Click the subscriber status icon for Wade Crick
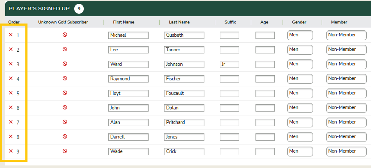Image resolution: width=371 pixels, height=168 pixels. click(65, 151)
